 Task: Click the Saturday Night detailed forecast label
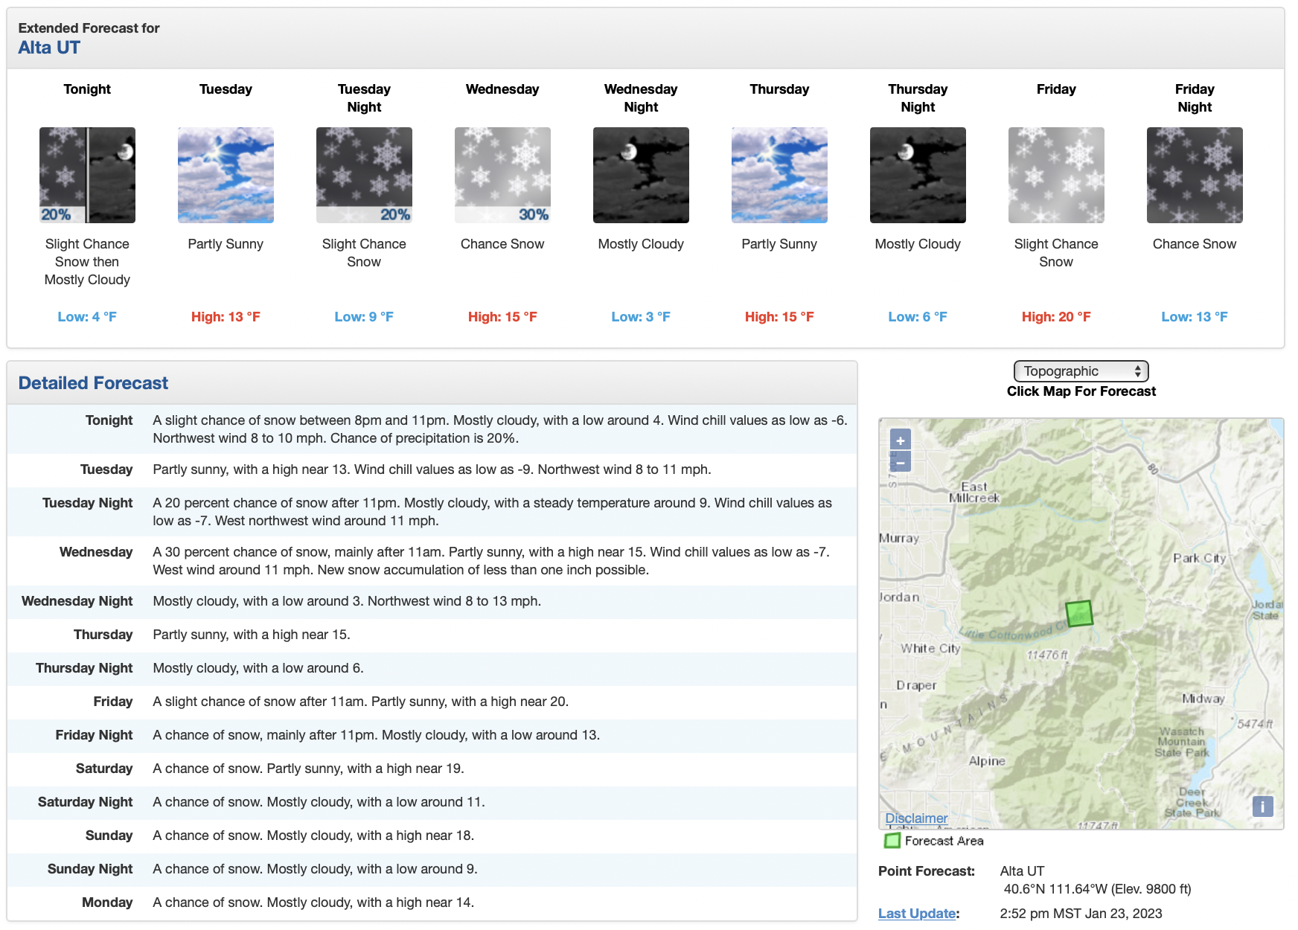(x=85, y=802)
